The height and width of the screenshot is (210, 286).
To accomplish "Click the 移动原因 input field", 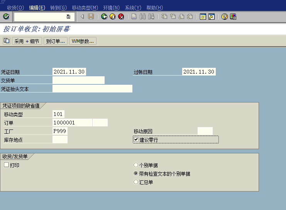I will click(x=205, y=131).
